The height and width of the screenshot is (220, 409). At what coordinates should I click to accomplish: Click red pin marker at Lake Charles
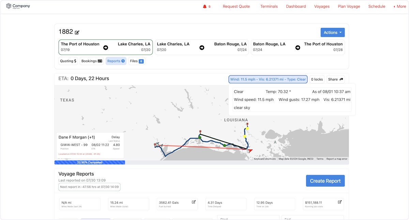click(x=200, y=132)
